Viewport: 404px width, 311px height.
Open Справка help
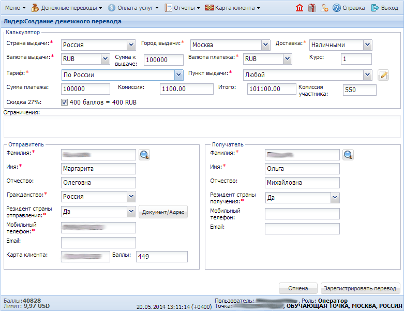click(x=349, y=8)
